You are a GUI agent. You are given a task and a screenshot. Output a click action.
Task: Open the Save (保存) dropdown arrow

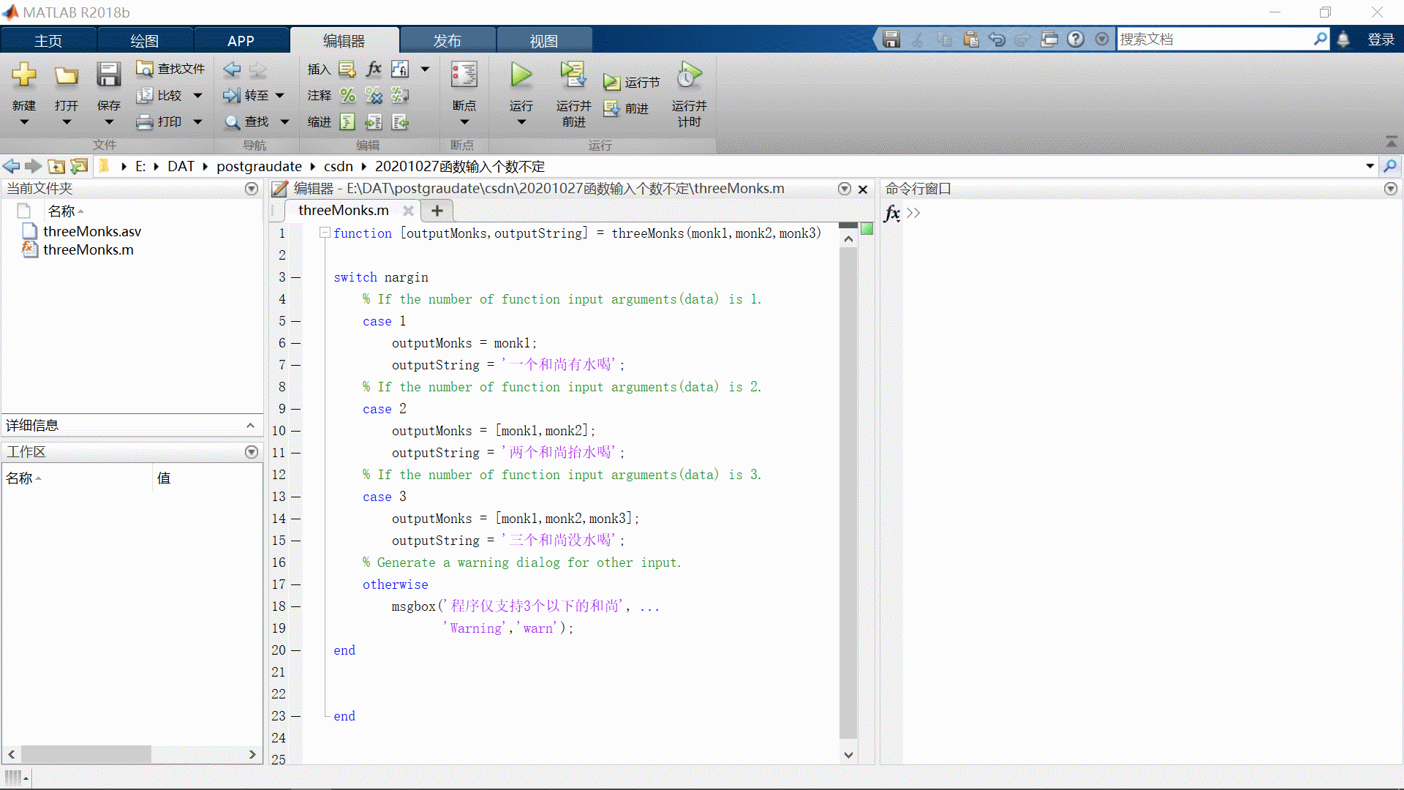coord(108,122)
